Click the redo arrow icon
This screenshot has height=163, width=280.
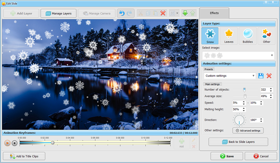pyautogui.click(x=129, y=13)
